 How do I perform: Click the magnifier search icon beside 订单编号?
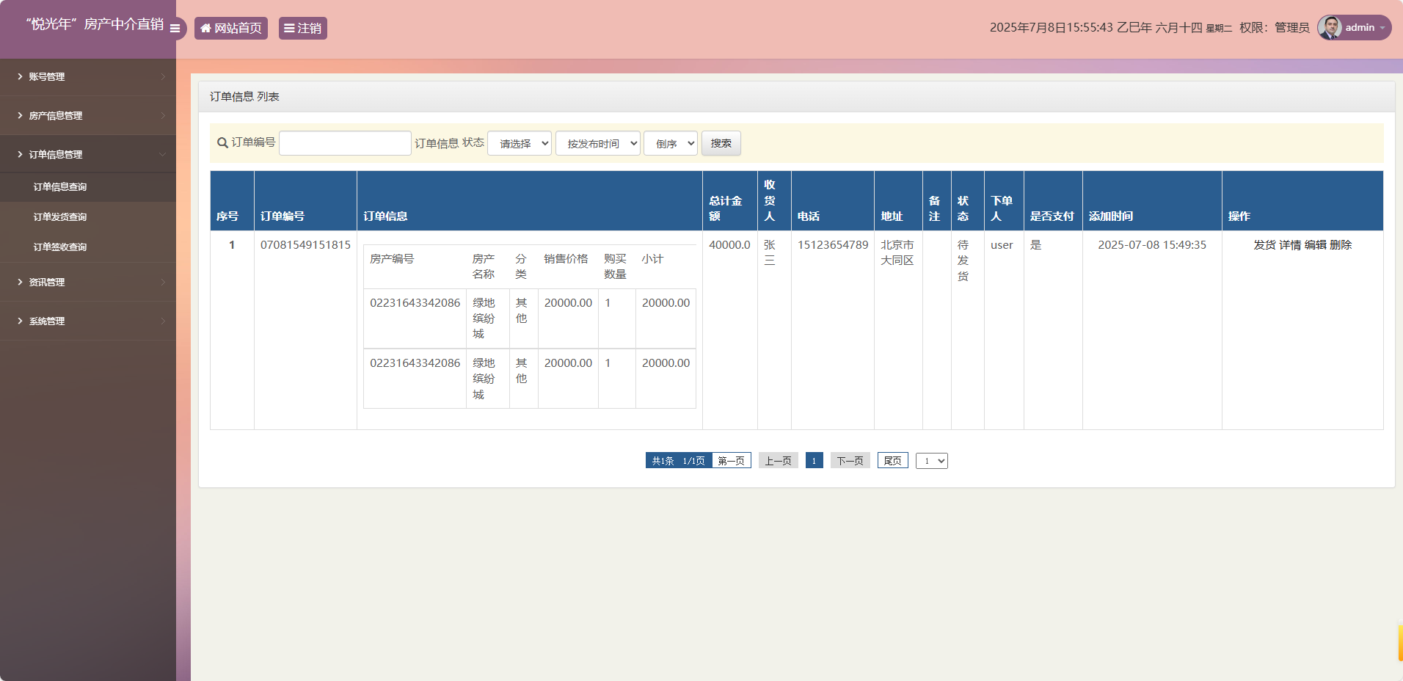[222, 143]
